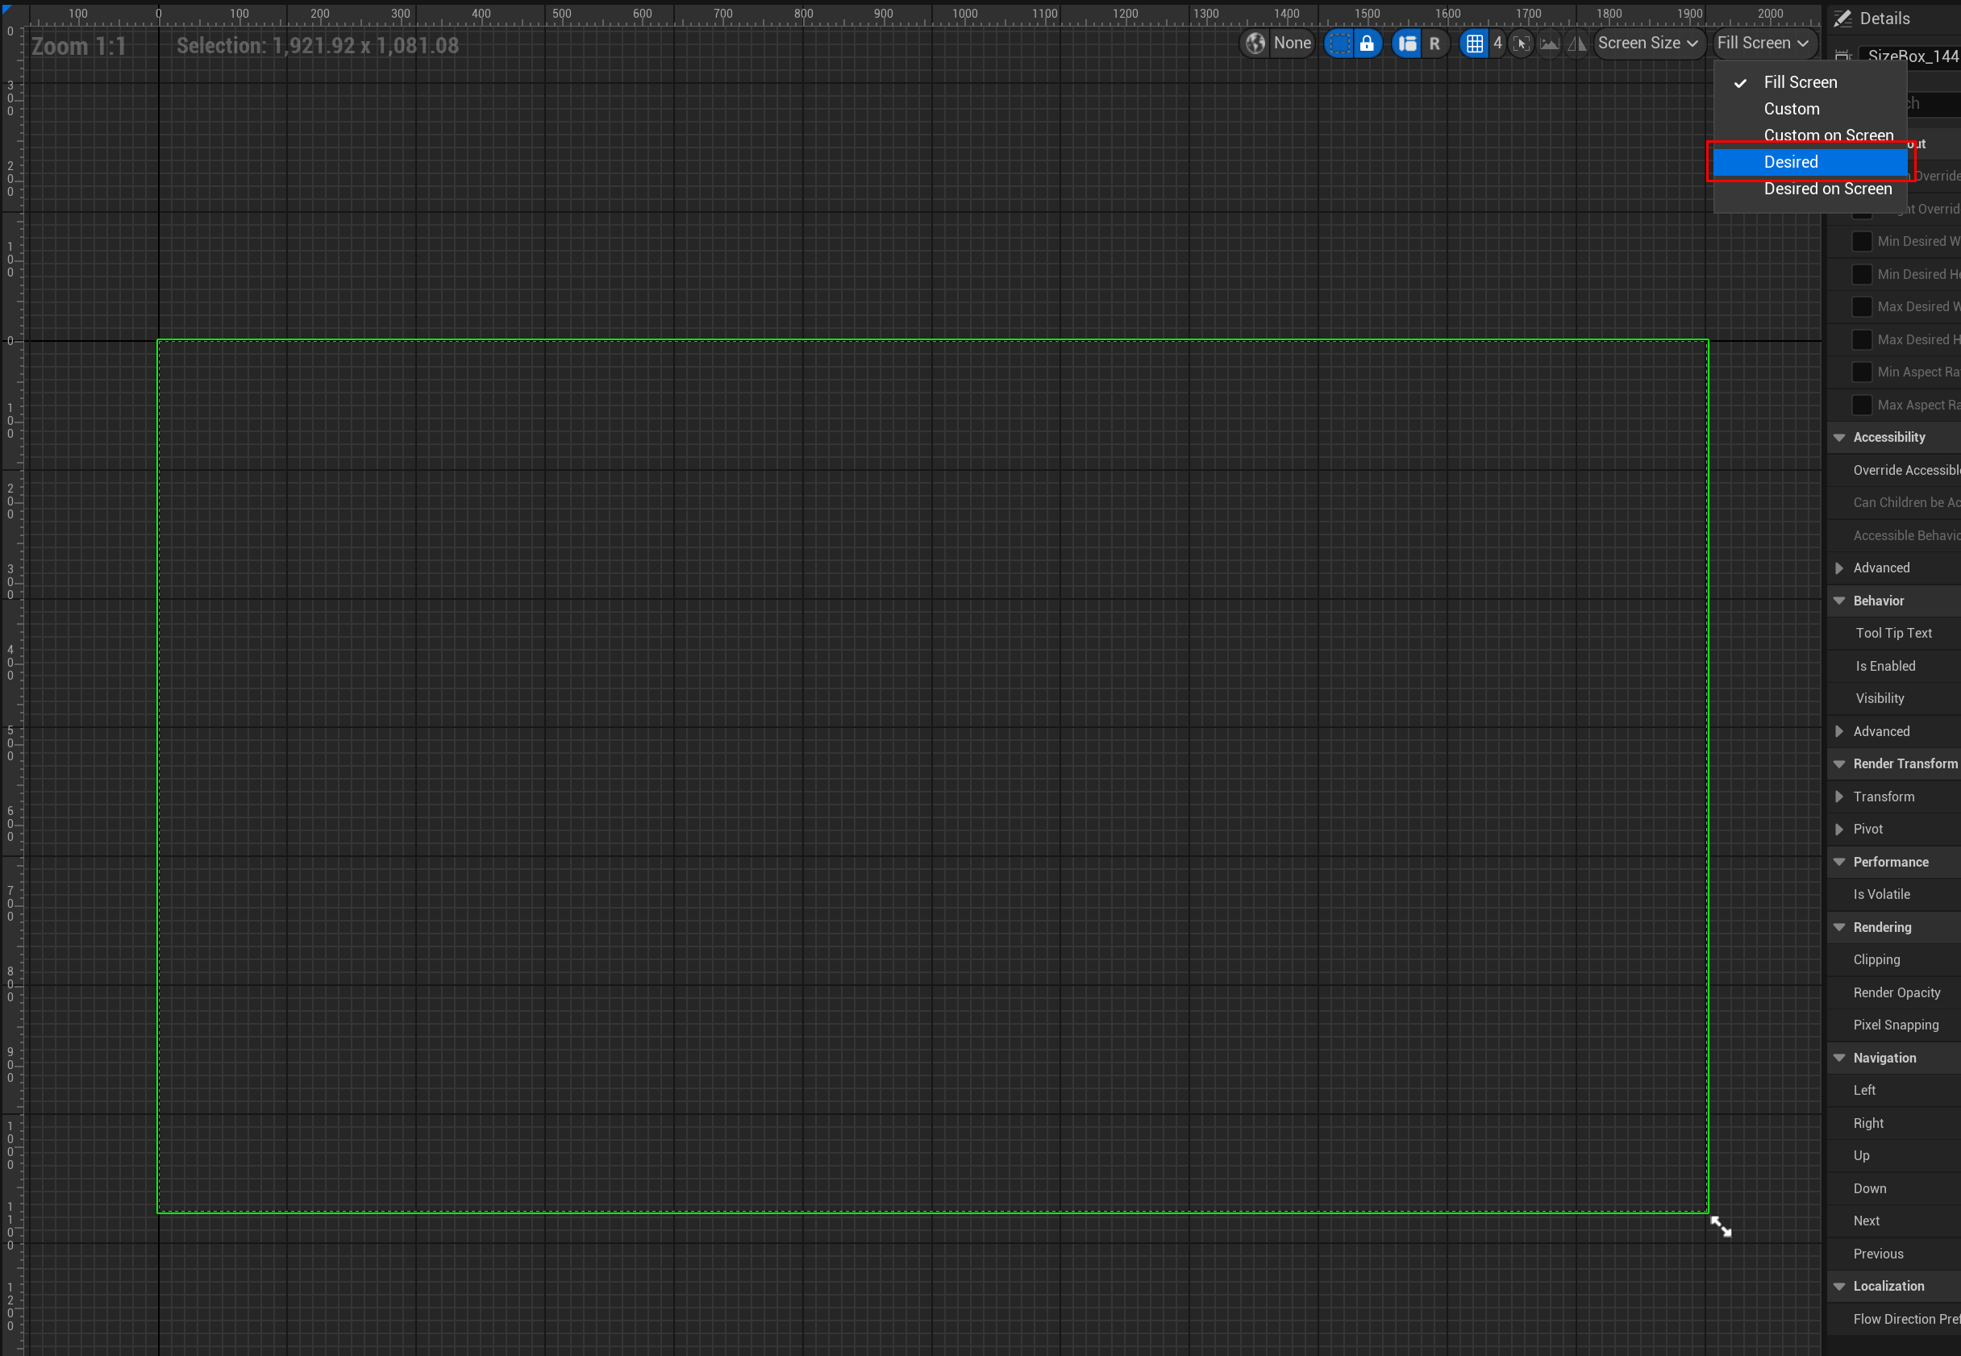Click the localization globe icon
This screenshot has height=1356, width=1961.
[x=1255, y=44]
